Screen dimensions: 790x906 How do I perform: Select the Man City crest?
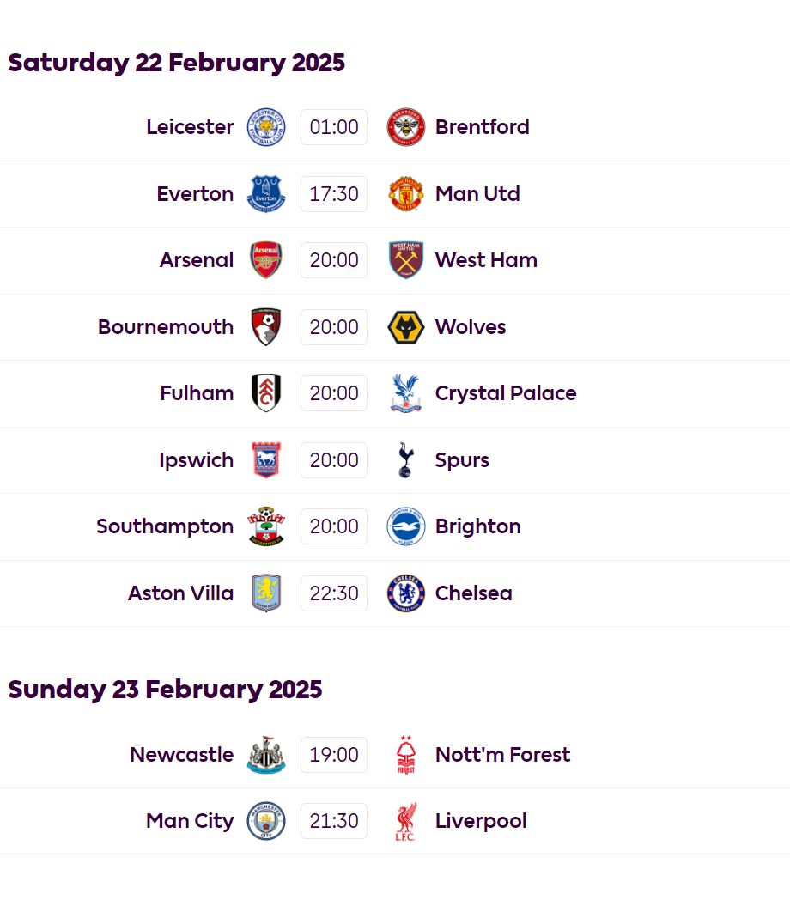click(266, 821)
